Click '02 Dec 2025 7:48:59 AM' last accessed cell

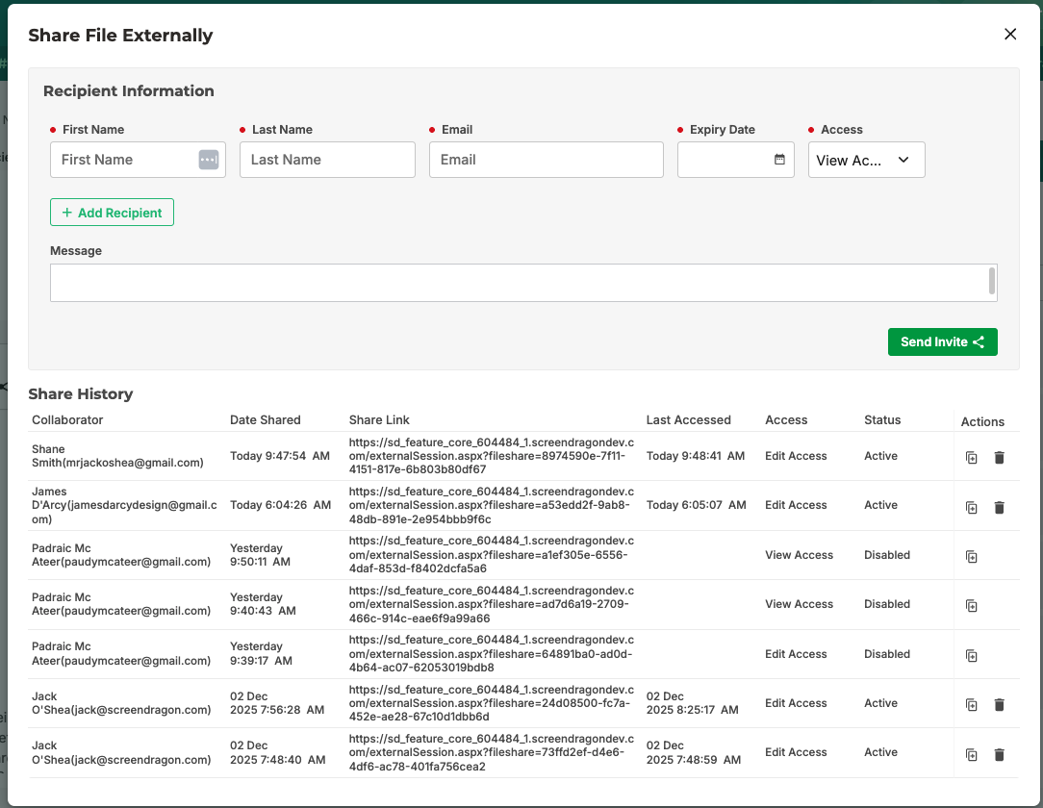pos(694,752)
